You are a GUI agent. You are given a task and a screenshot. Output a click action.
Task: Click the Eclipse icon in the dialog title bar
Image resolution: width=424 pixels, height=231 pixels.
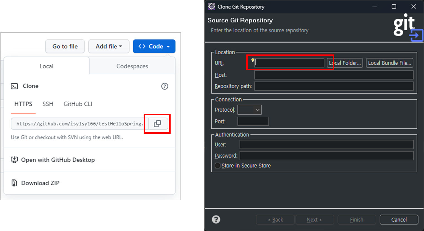pyautogui.click(x=212, y=6)
